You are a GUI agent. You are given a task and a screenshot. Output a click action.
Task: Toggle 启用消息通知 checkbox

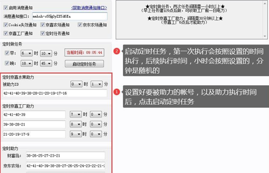(6, 8)
